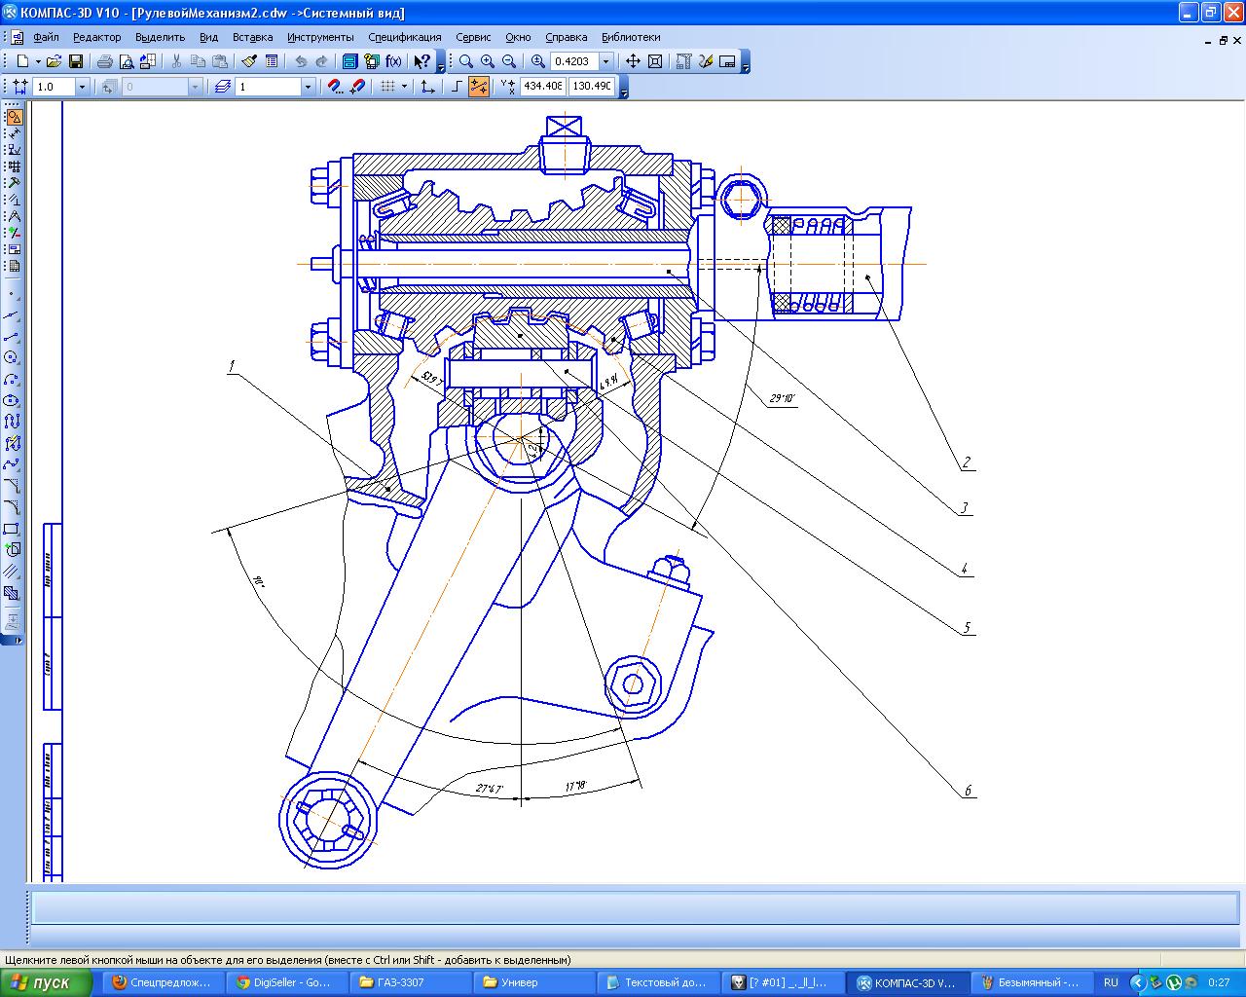Click the variables f(x) icon

(x=393, y=61)
